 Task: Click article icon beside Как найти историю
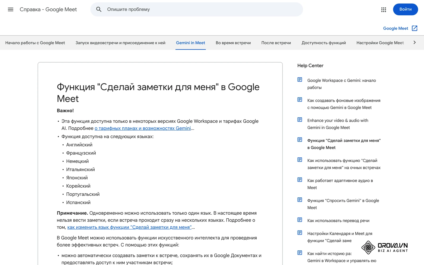click(x=300, y=253)
